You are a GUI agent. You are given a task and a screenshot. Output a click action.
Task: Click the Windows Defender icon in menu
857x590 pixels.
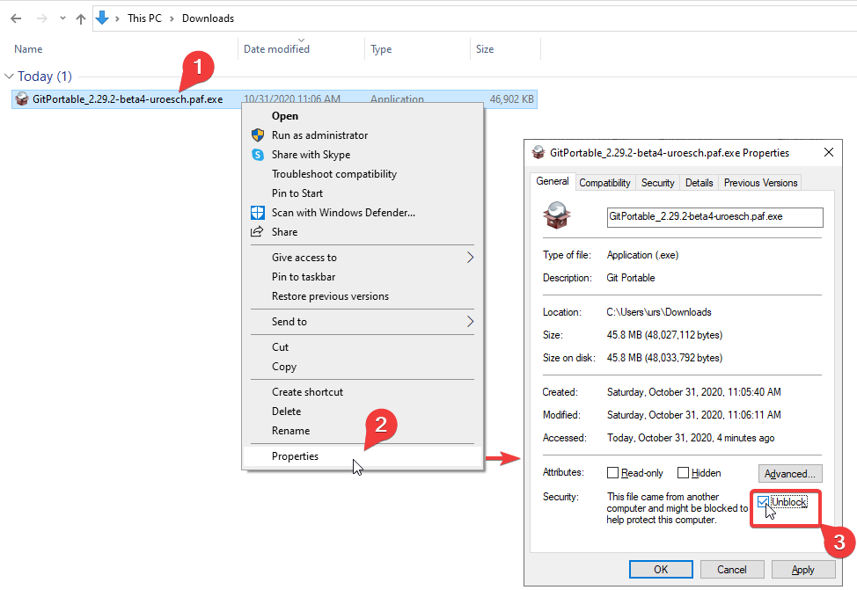[258, 213]
